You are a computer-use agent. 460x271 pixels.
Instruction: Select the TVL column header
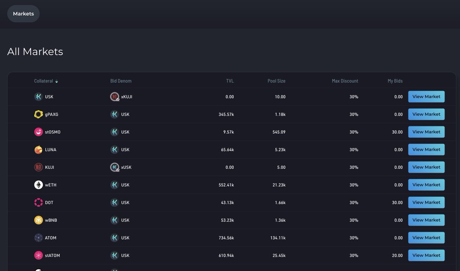[230, 81]
